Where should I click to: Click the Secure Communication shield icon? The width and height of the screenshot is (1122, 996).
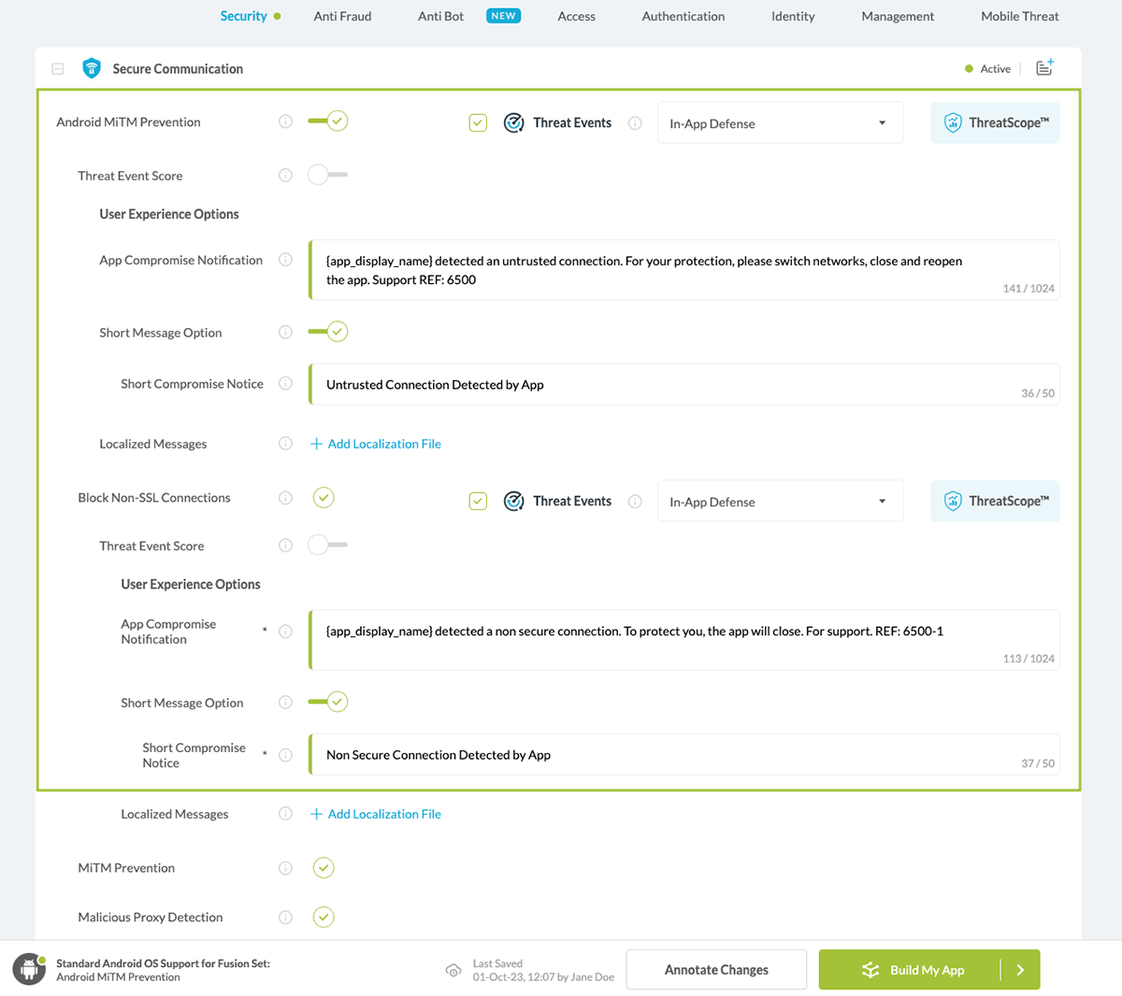[x=92, y=68]
